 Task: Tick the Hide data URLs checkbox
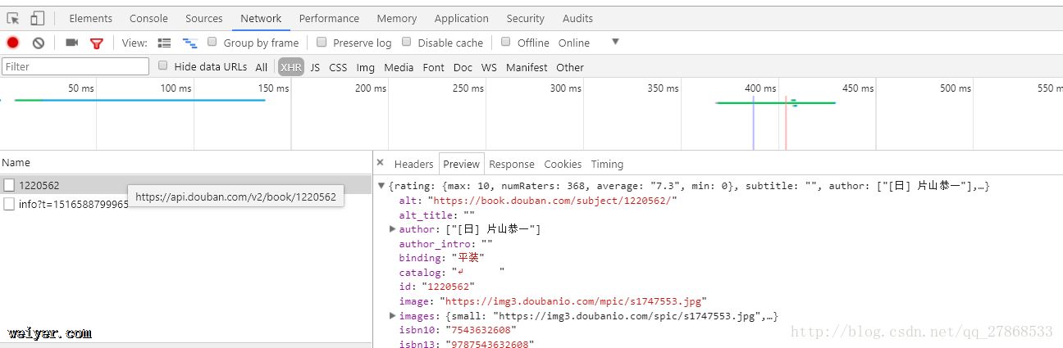click(163, 66)
